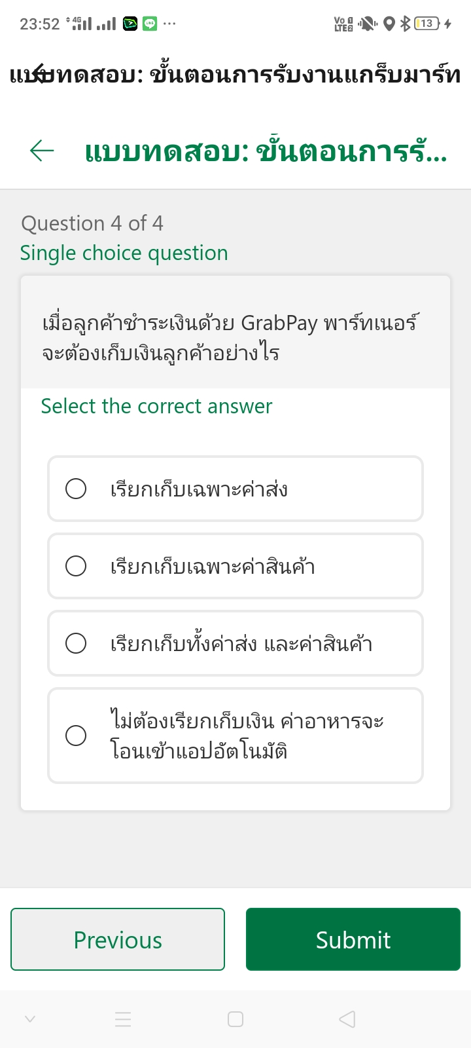Tap the green app notification icon in status bar
Image resolution: width=471 pixels, height=1048 pixels.
point(130,24)
